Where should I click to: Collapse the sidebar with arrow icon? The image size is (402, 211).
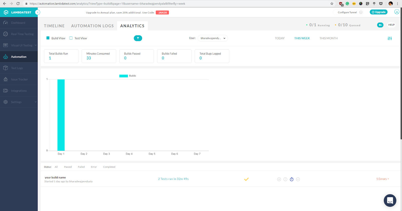(38, 12)
